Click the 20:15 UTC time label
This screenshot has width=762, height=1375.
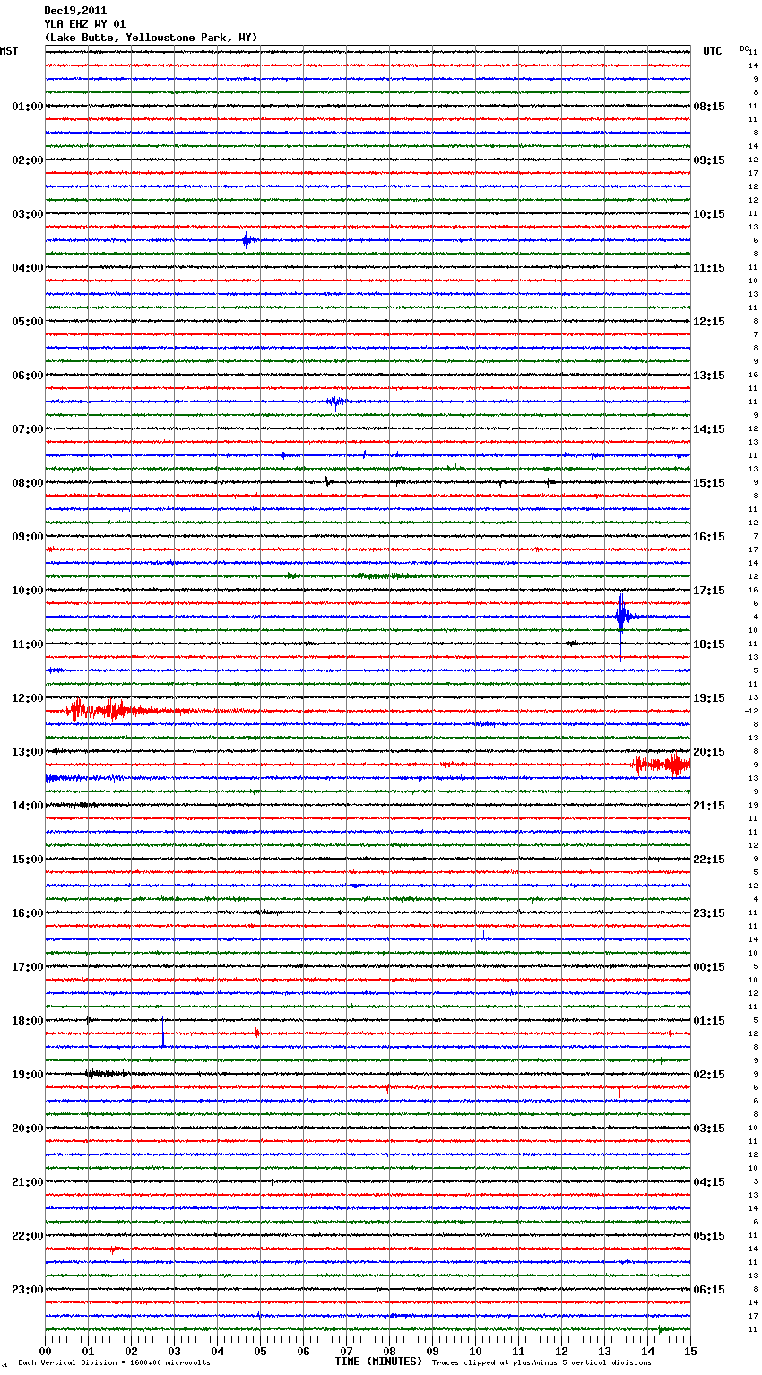(x=709, y=752)
